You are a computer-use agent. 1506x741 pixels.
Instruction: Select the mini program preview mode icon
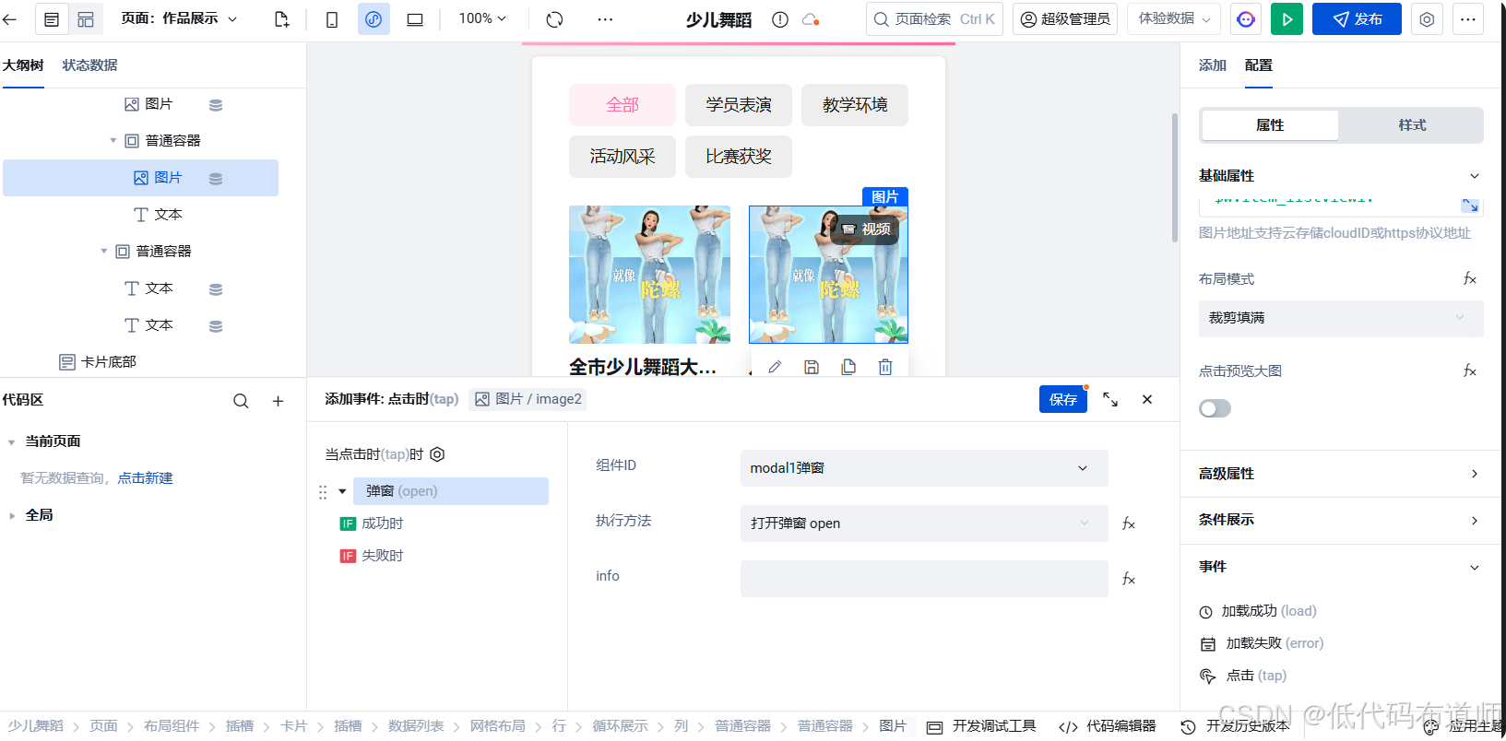[374, 19]
